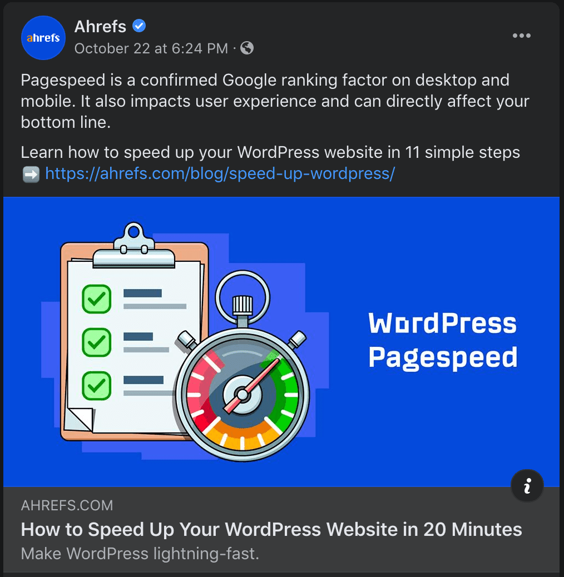Click the stopwatch speed gauge needle
564x577 pixels.
251,385
